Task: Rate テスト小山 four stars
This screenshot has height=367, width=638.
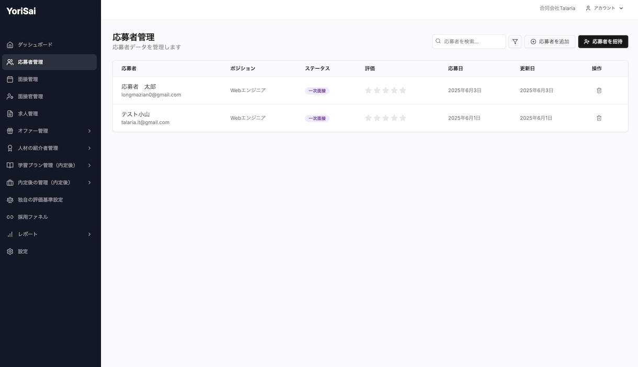Action: point(394,118)
